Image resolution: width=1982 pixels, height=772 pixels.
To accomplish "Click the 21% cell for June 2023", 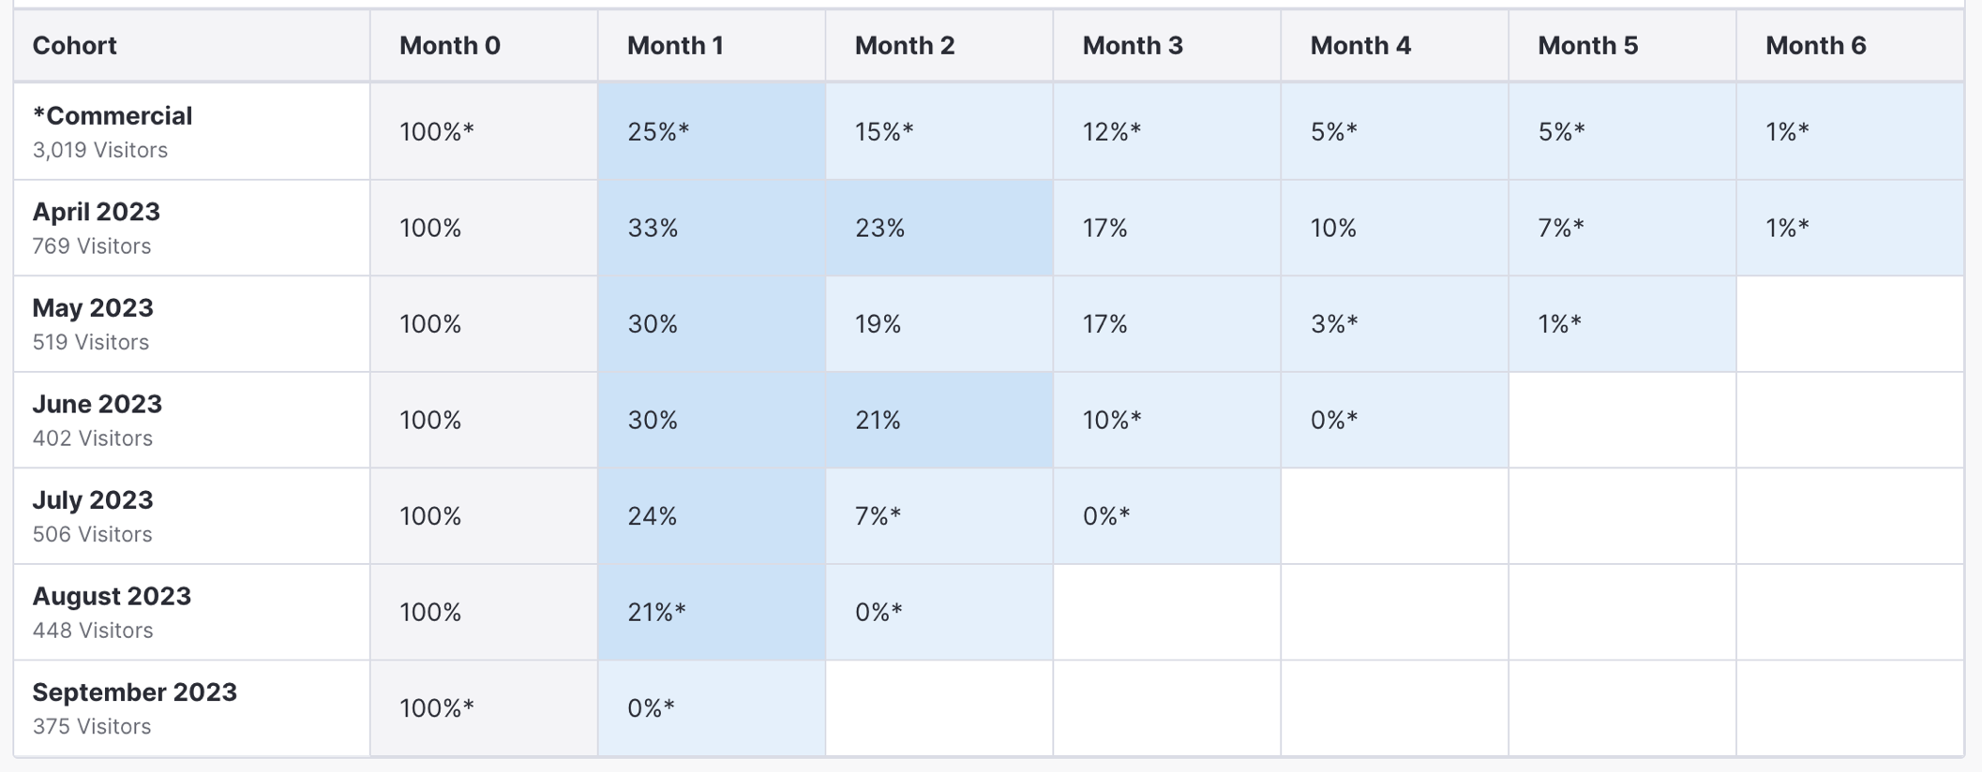I will (x=939, y=420).
